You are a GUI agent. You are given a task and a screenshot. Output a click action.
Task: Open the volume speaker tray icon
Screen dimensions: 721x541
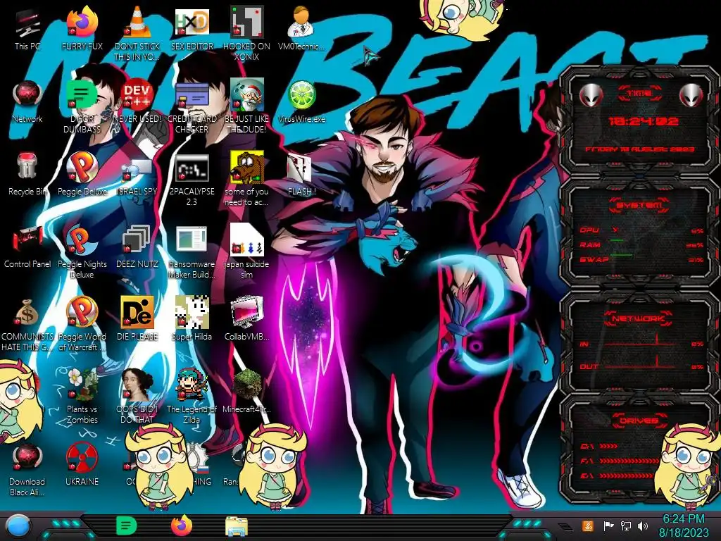tap(643, 526)
